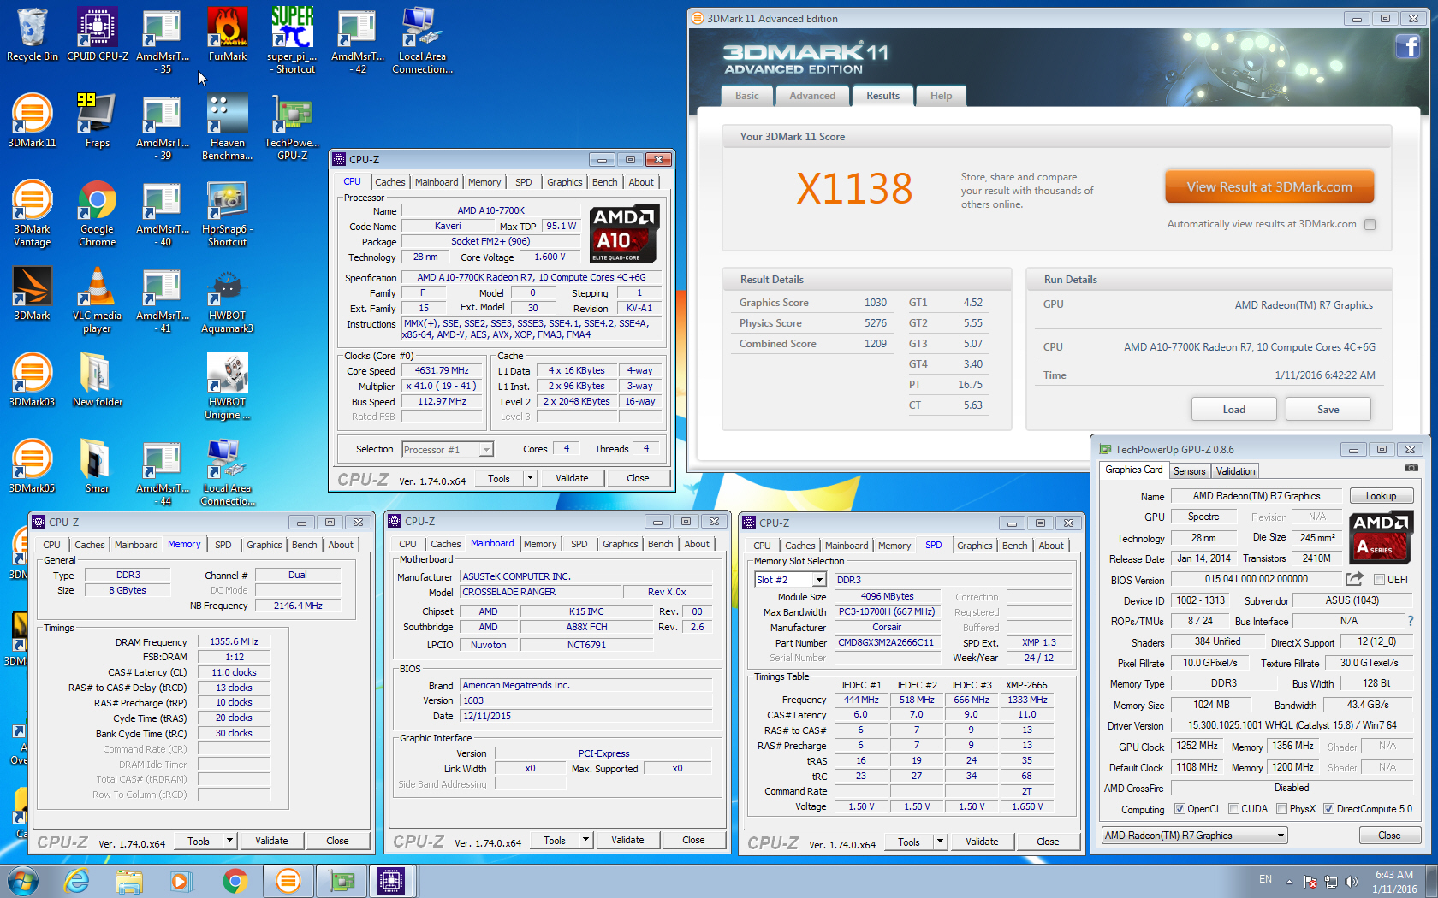Open 3DMark 11 desktop shortcut

pyautogui.click(x=32, y=121)
